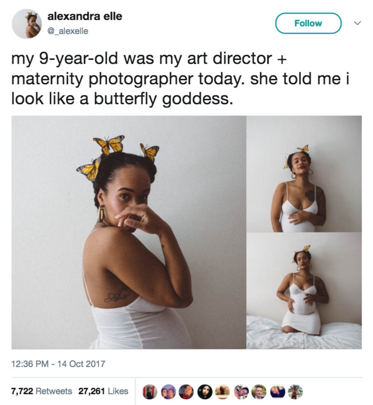Click alexandra elle's profile avatar
373x405 pixels.
27,24
